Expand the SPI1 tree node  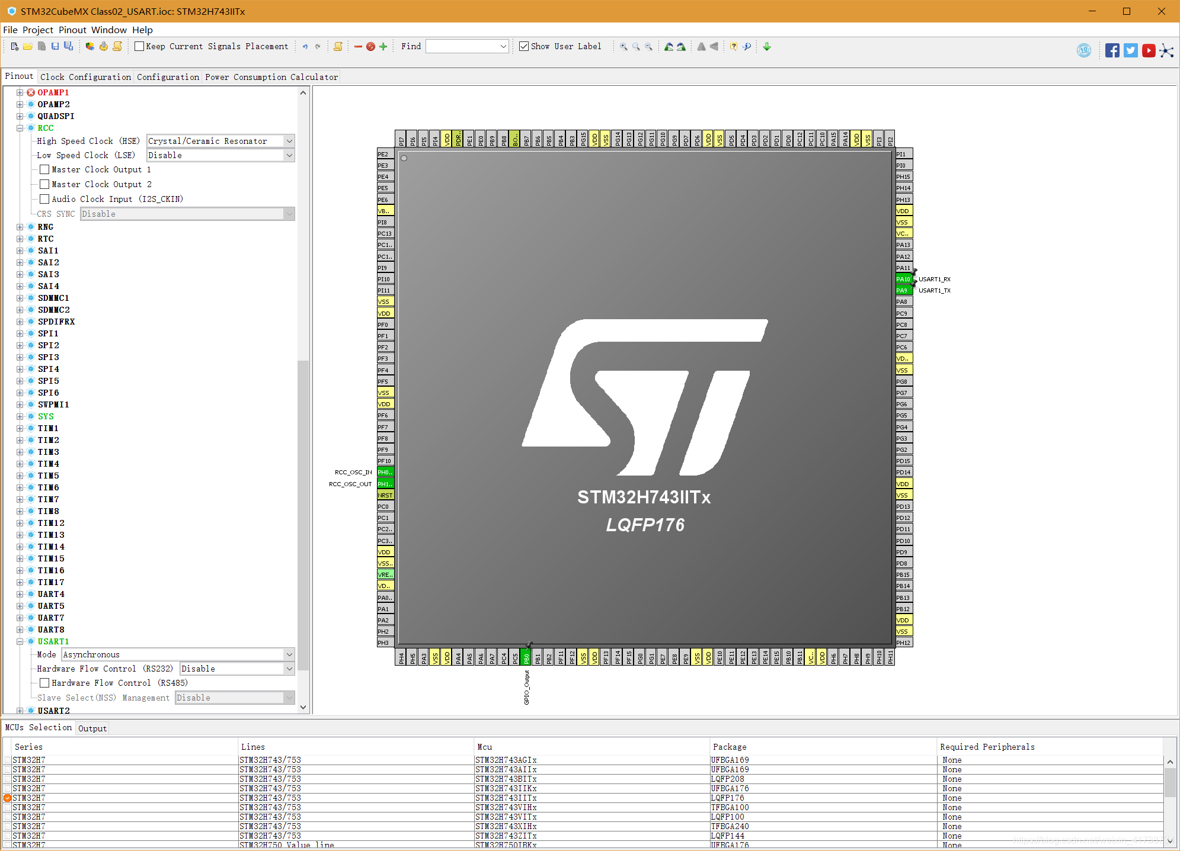tap(20, 333)
